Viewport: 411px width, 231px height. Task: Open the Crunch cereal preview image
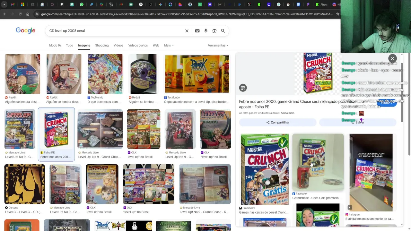[318, 73]
